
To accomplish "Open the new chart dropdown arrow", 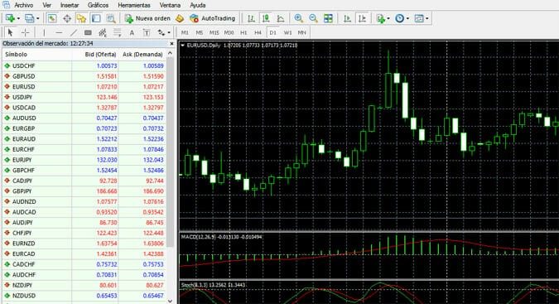I will [18, 18].
